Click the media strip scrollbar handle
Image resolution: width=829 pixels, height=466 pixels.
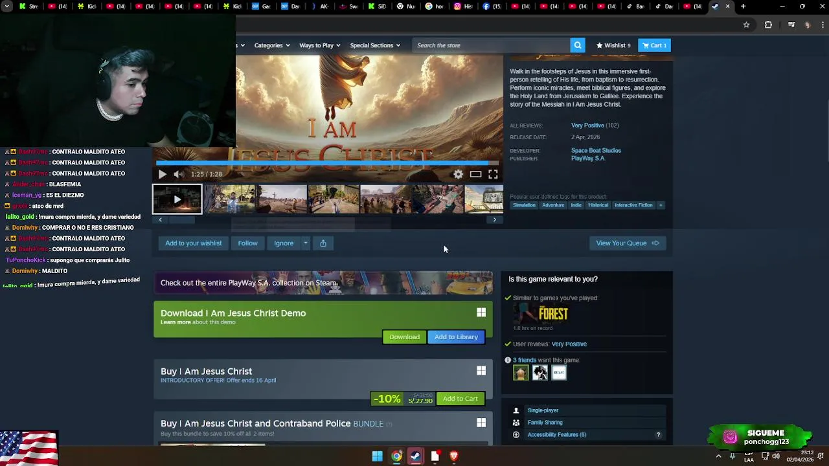click(x=182, y=220)
